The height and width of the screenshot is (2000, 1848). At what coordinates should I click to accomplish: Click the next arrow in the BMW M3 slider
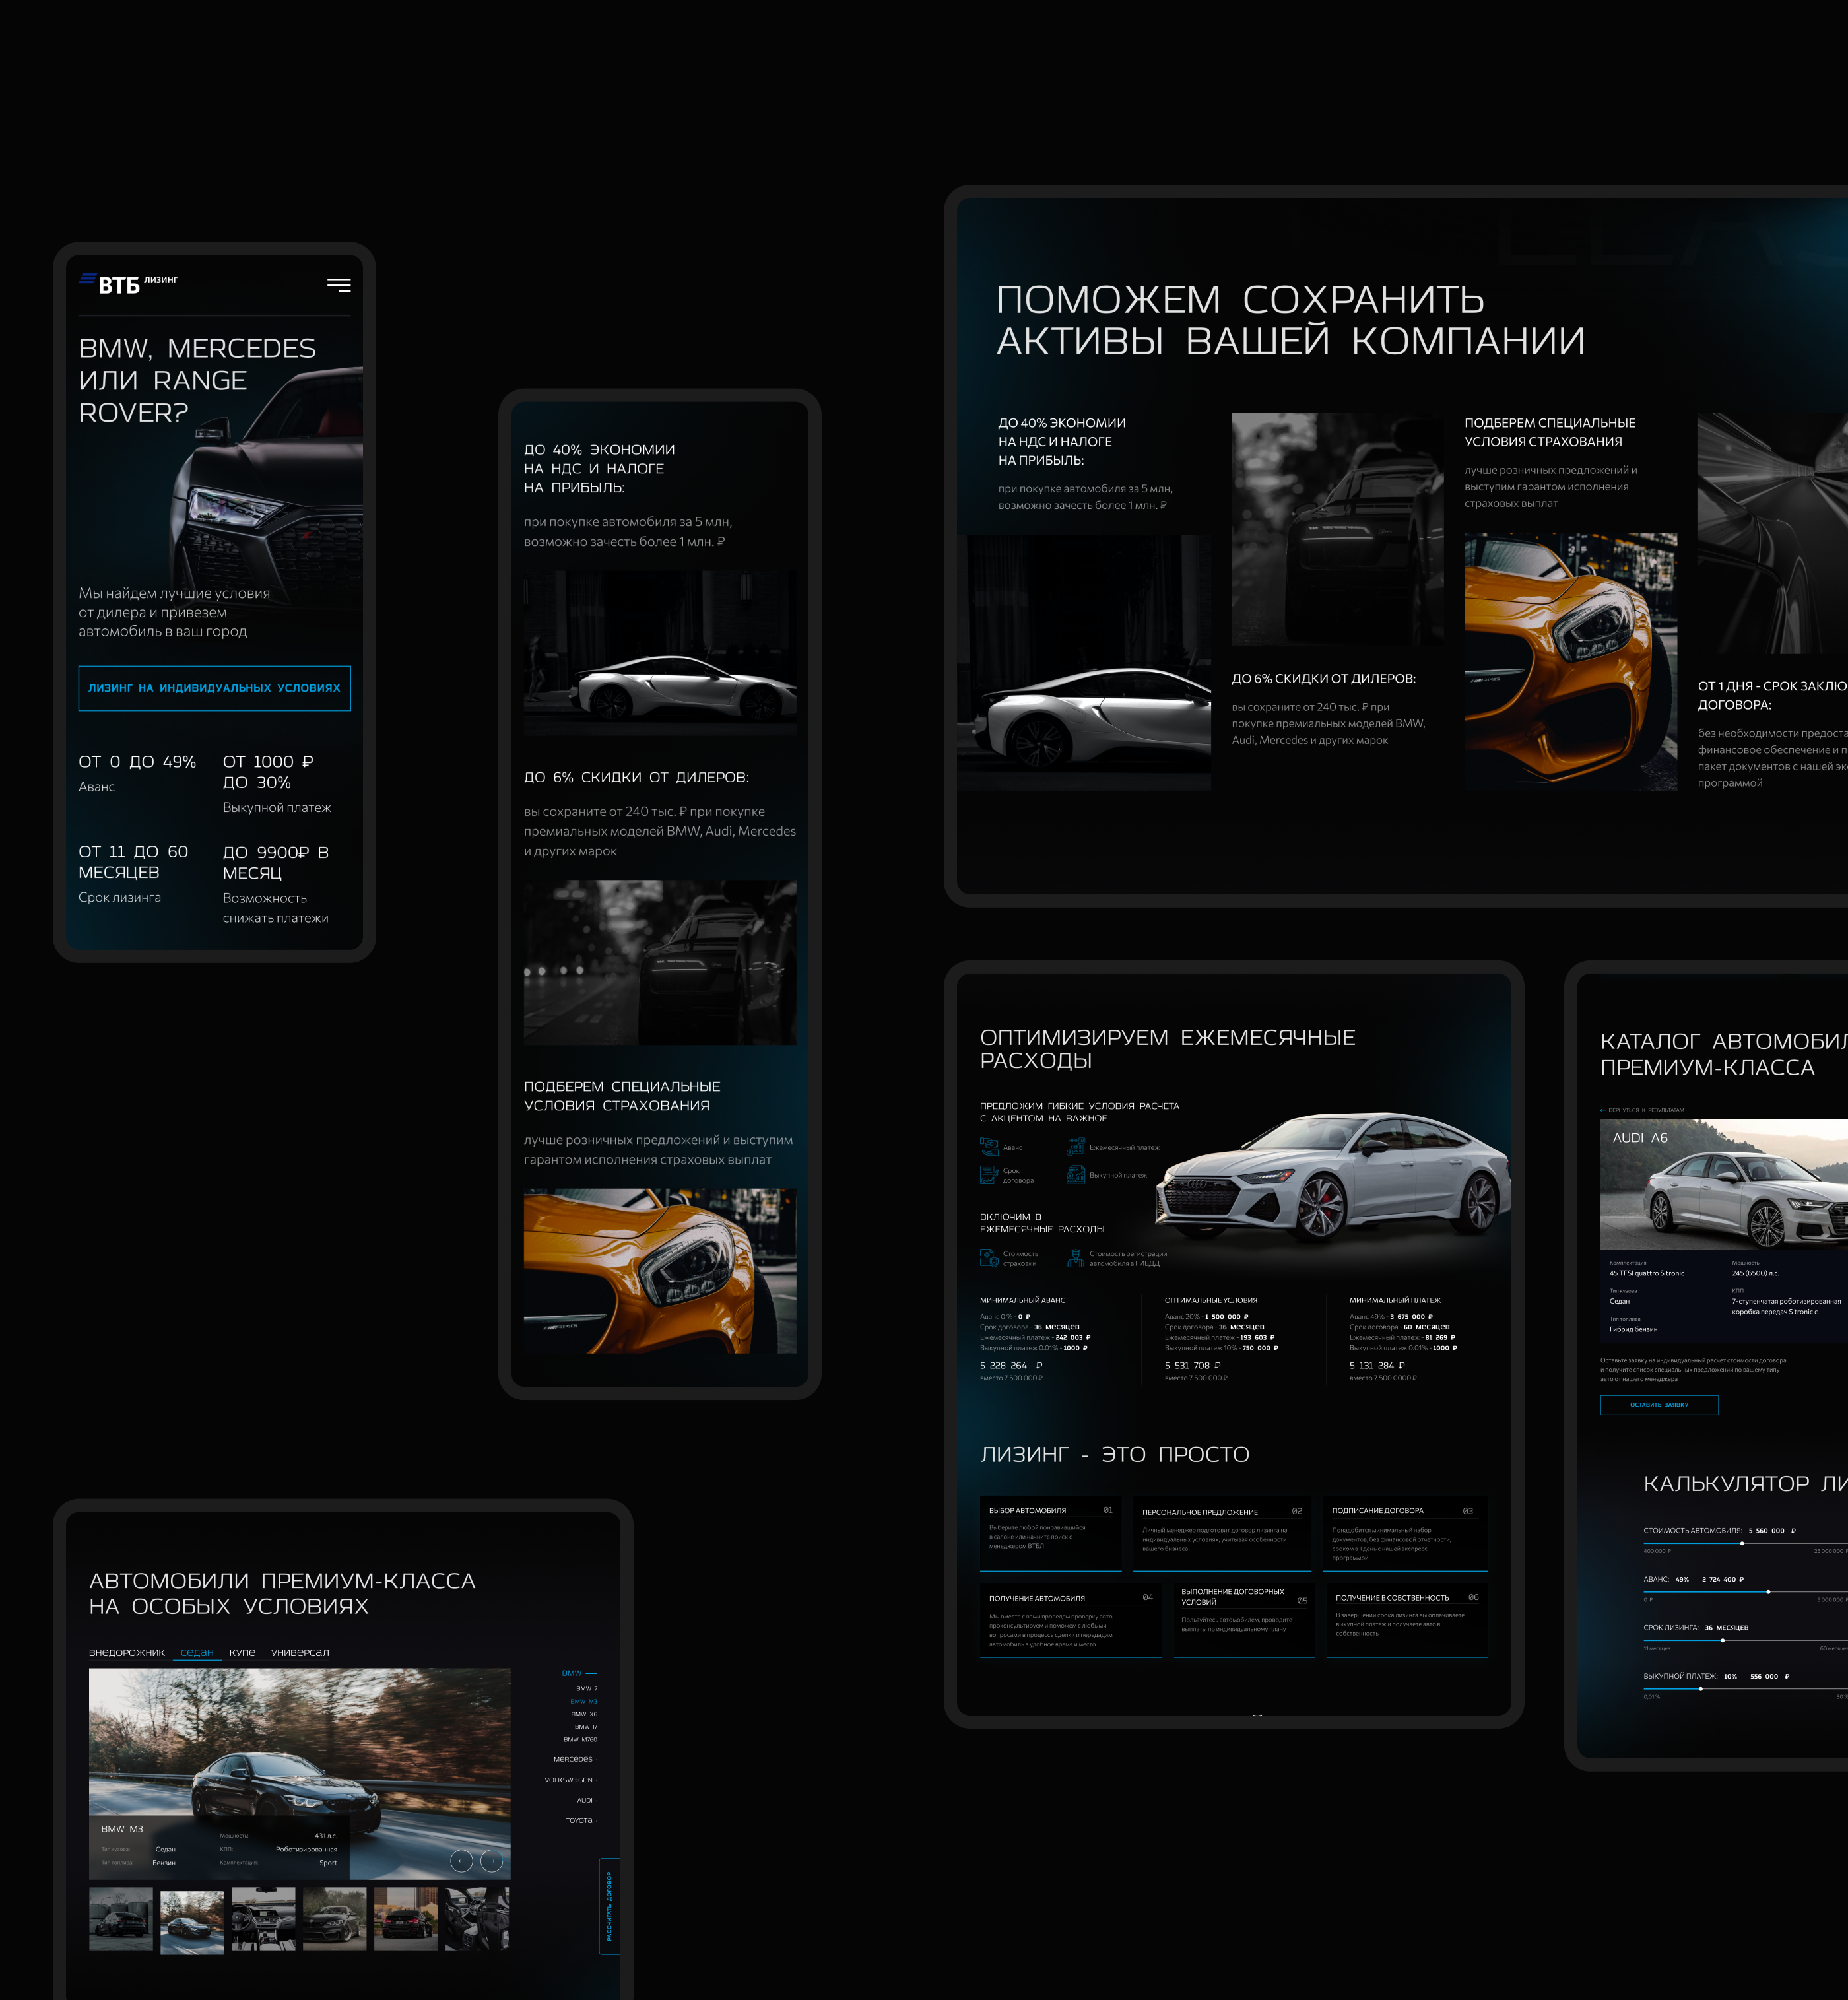click(491, 1861)
